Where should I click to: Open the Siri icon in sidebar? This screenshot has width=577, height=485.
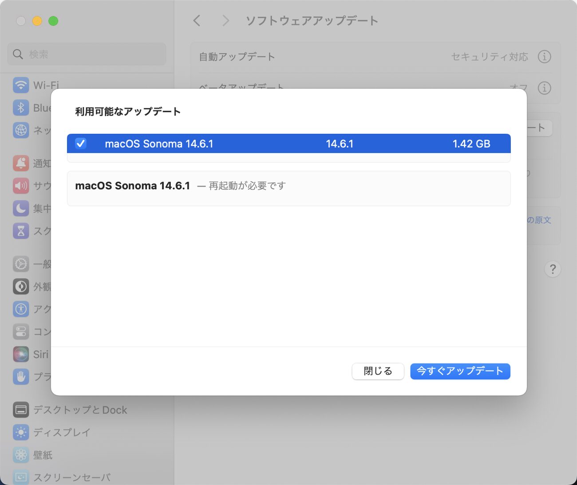point(21,354)
